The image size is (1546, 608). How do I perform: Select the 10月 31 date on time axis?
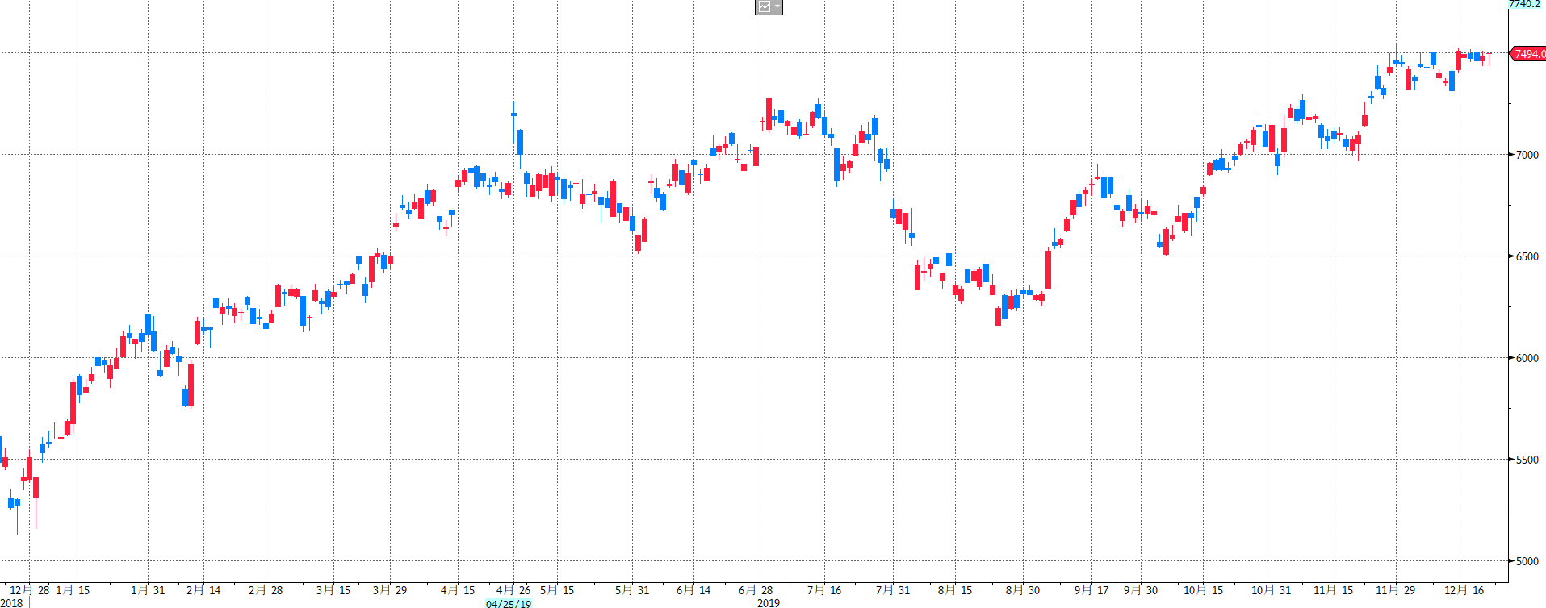point(1271,590)
